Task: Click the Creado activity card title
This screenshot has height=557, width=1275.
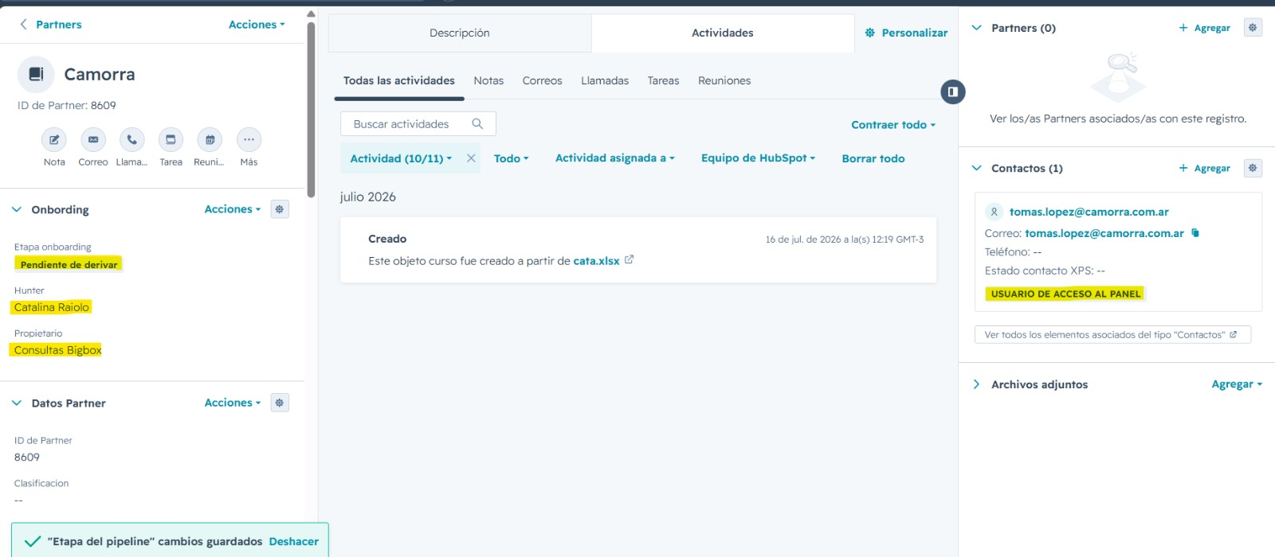Action: click(387, 239)
